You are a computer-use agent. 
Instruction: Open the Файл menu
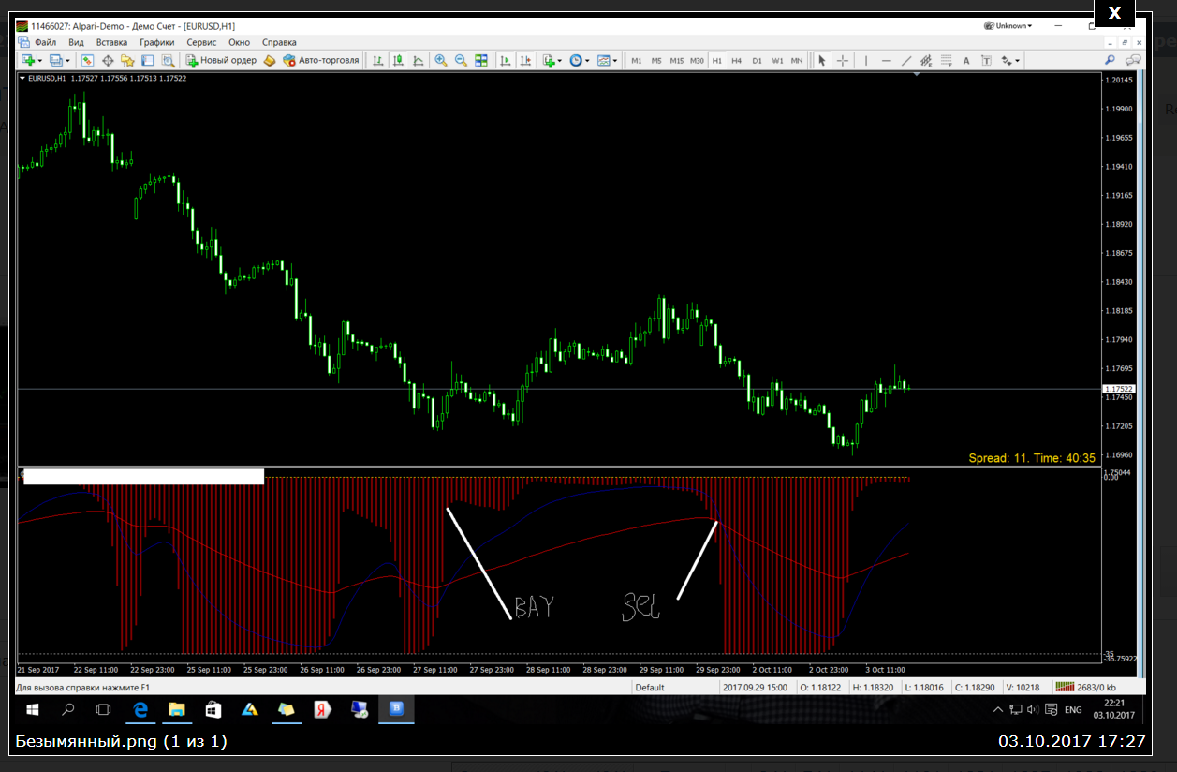[45, 42]
